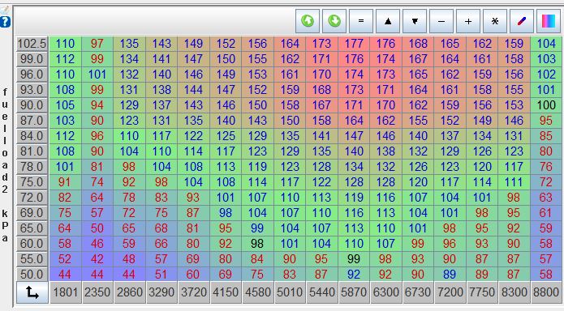Select the 6300 RPM column header

point(385,292)
